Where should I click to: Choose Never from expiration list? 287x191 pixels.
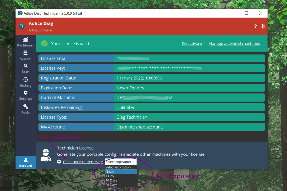tap(121, 172)
